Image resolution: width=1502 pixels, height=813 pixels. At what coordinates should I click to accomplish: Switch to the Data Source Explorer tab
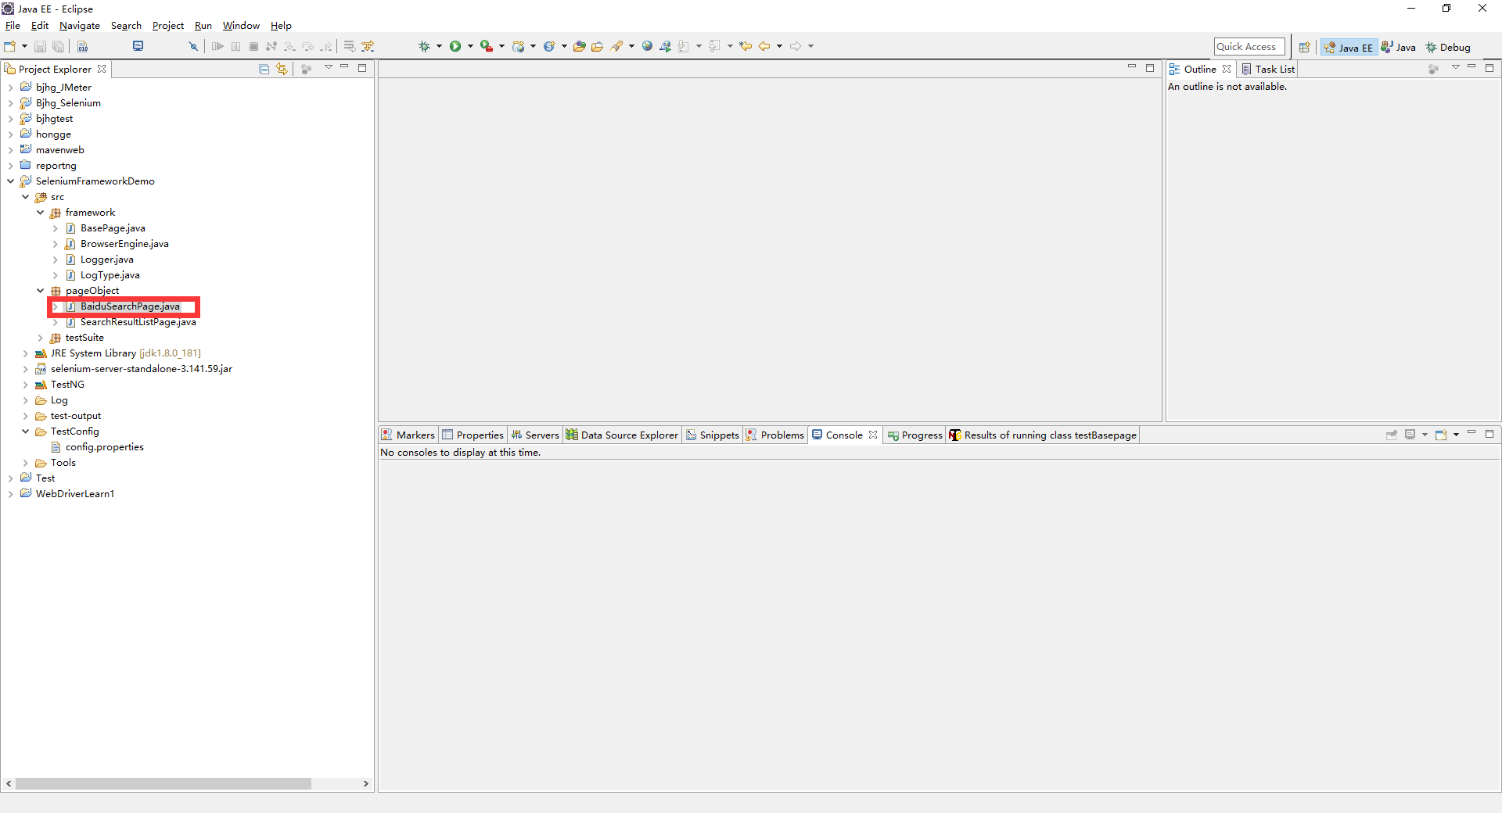pos(622,435)
